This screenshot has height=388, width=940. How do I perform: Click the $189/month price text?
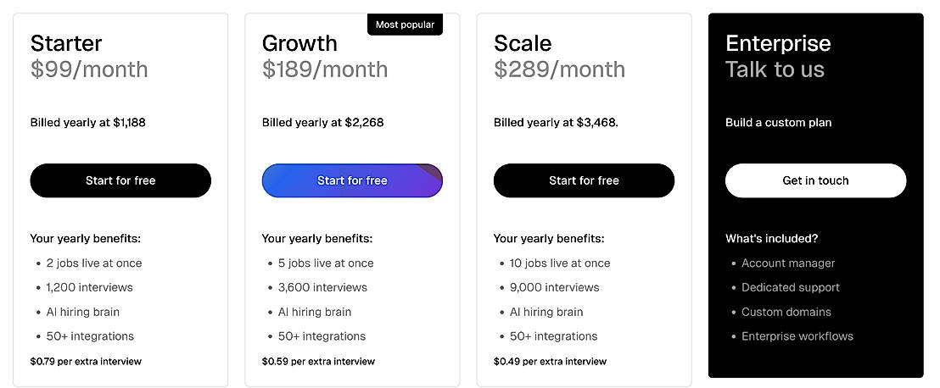coord(325,69)
